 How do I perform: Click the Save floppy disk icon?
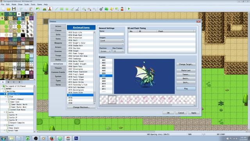point(14,9)
